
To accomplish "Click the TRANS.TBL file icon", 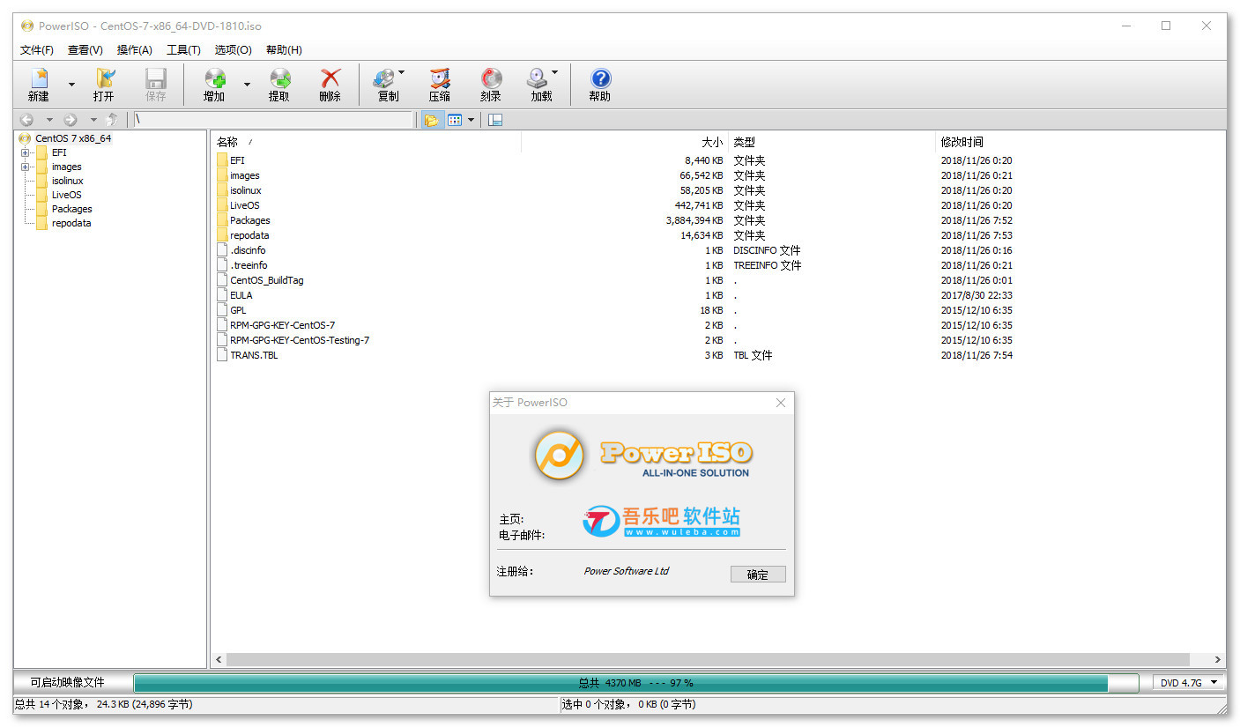I will pyautogui.click(x=222, y=355).
